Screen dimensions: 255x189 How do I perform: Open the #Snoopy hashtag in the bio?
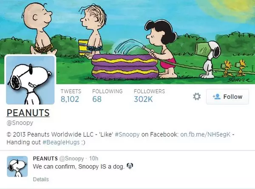[127, 135]
